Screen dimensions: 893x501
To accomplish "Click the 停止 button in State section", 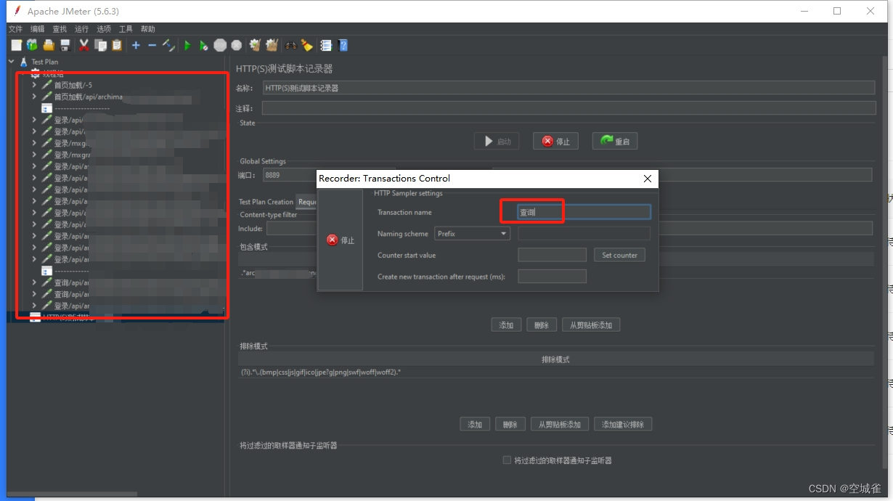I will (555, 142).
